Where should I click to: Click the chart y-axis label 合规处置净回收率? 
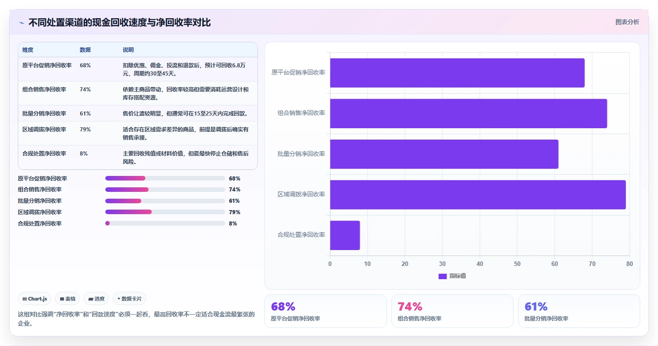click(301, 235)
